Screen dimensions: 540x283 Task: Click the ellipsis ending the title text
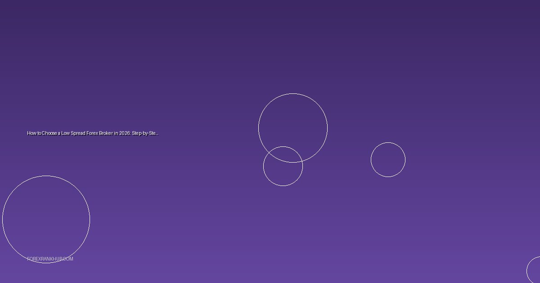tap(157, 134)
